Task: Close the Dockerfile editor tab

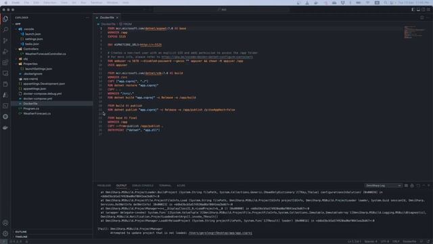Action: 117,18
